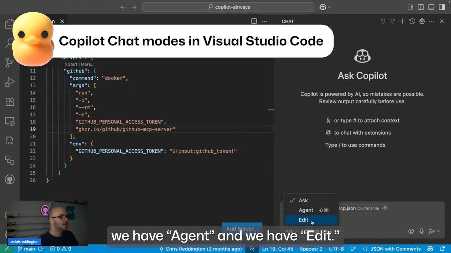Open Copilot status icon in status bar
The image size is (451, 253).
(431, 249)
